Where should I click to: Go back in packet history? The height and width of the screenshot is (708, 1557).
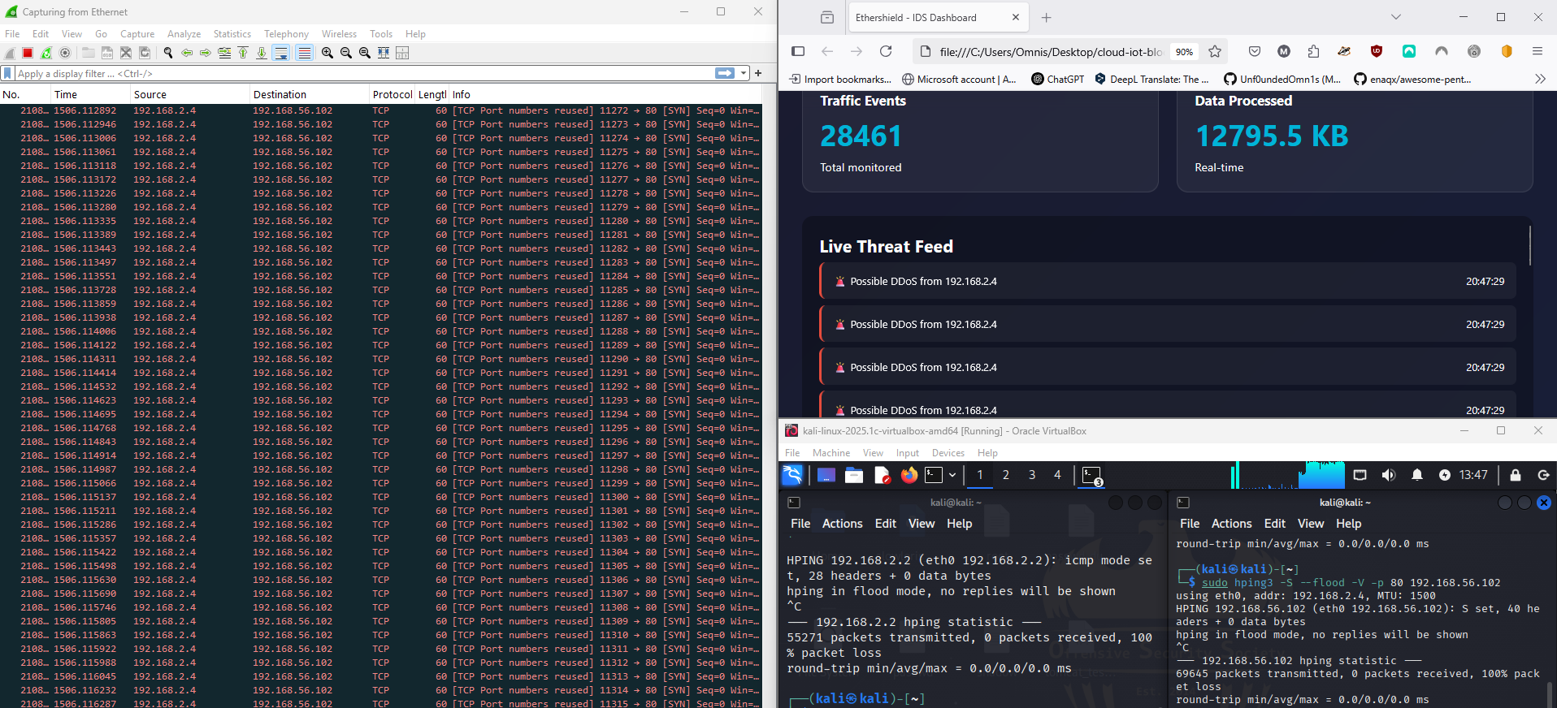click(x=187, y=53)
